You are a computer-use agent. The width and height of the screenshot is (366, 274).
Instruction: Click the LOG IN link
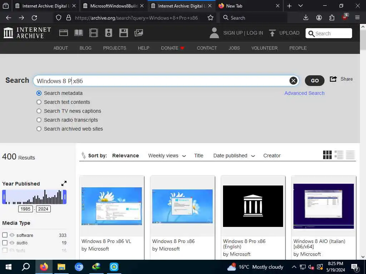click(255, 33)
